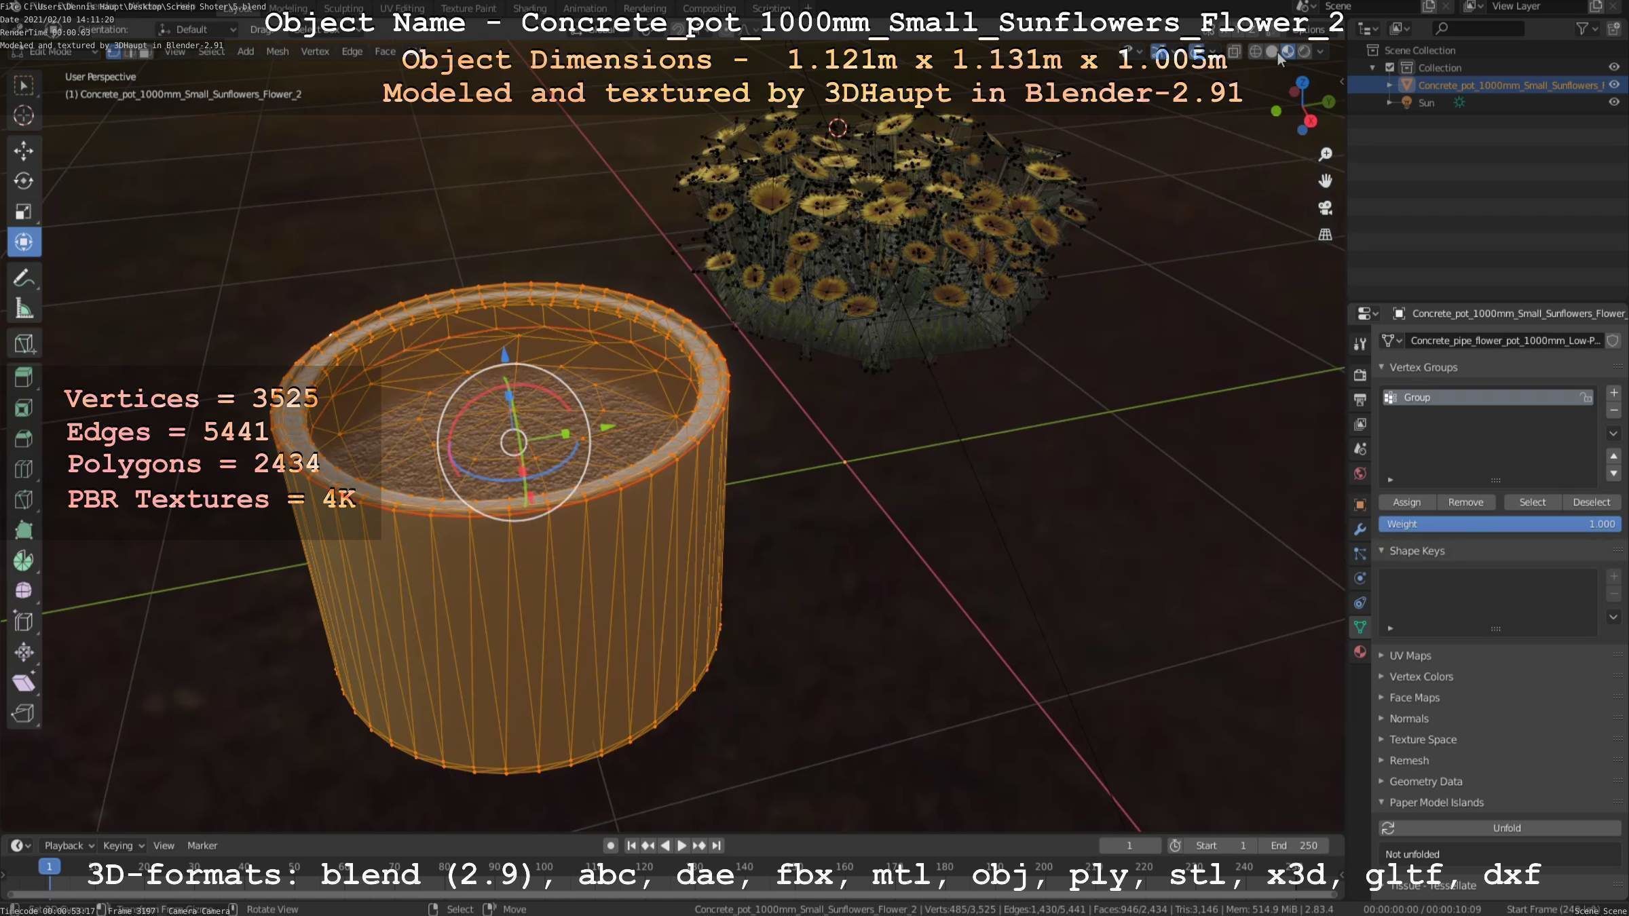Open the Add menu in the viewport header

pyautogui.click(x=246, y=52)
